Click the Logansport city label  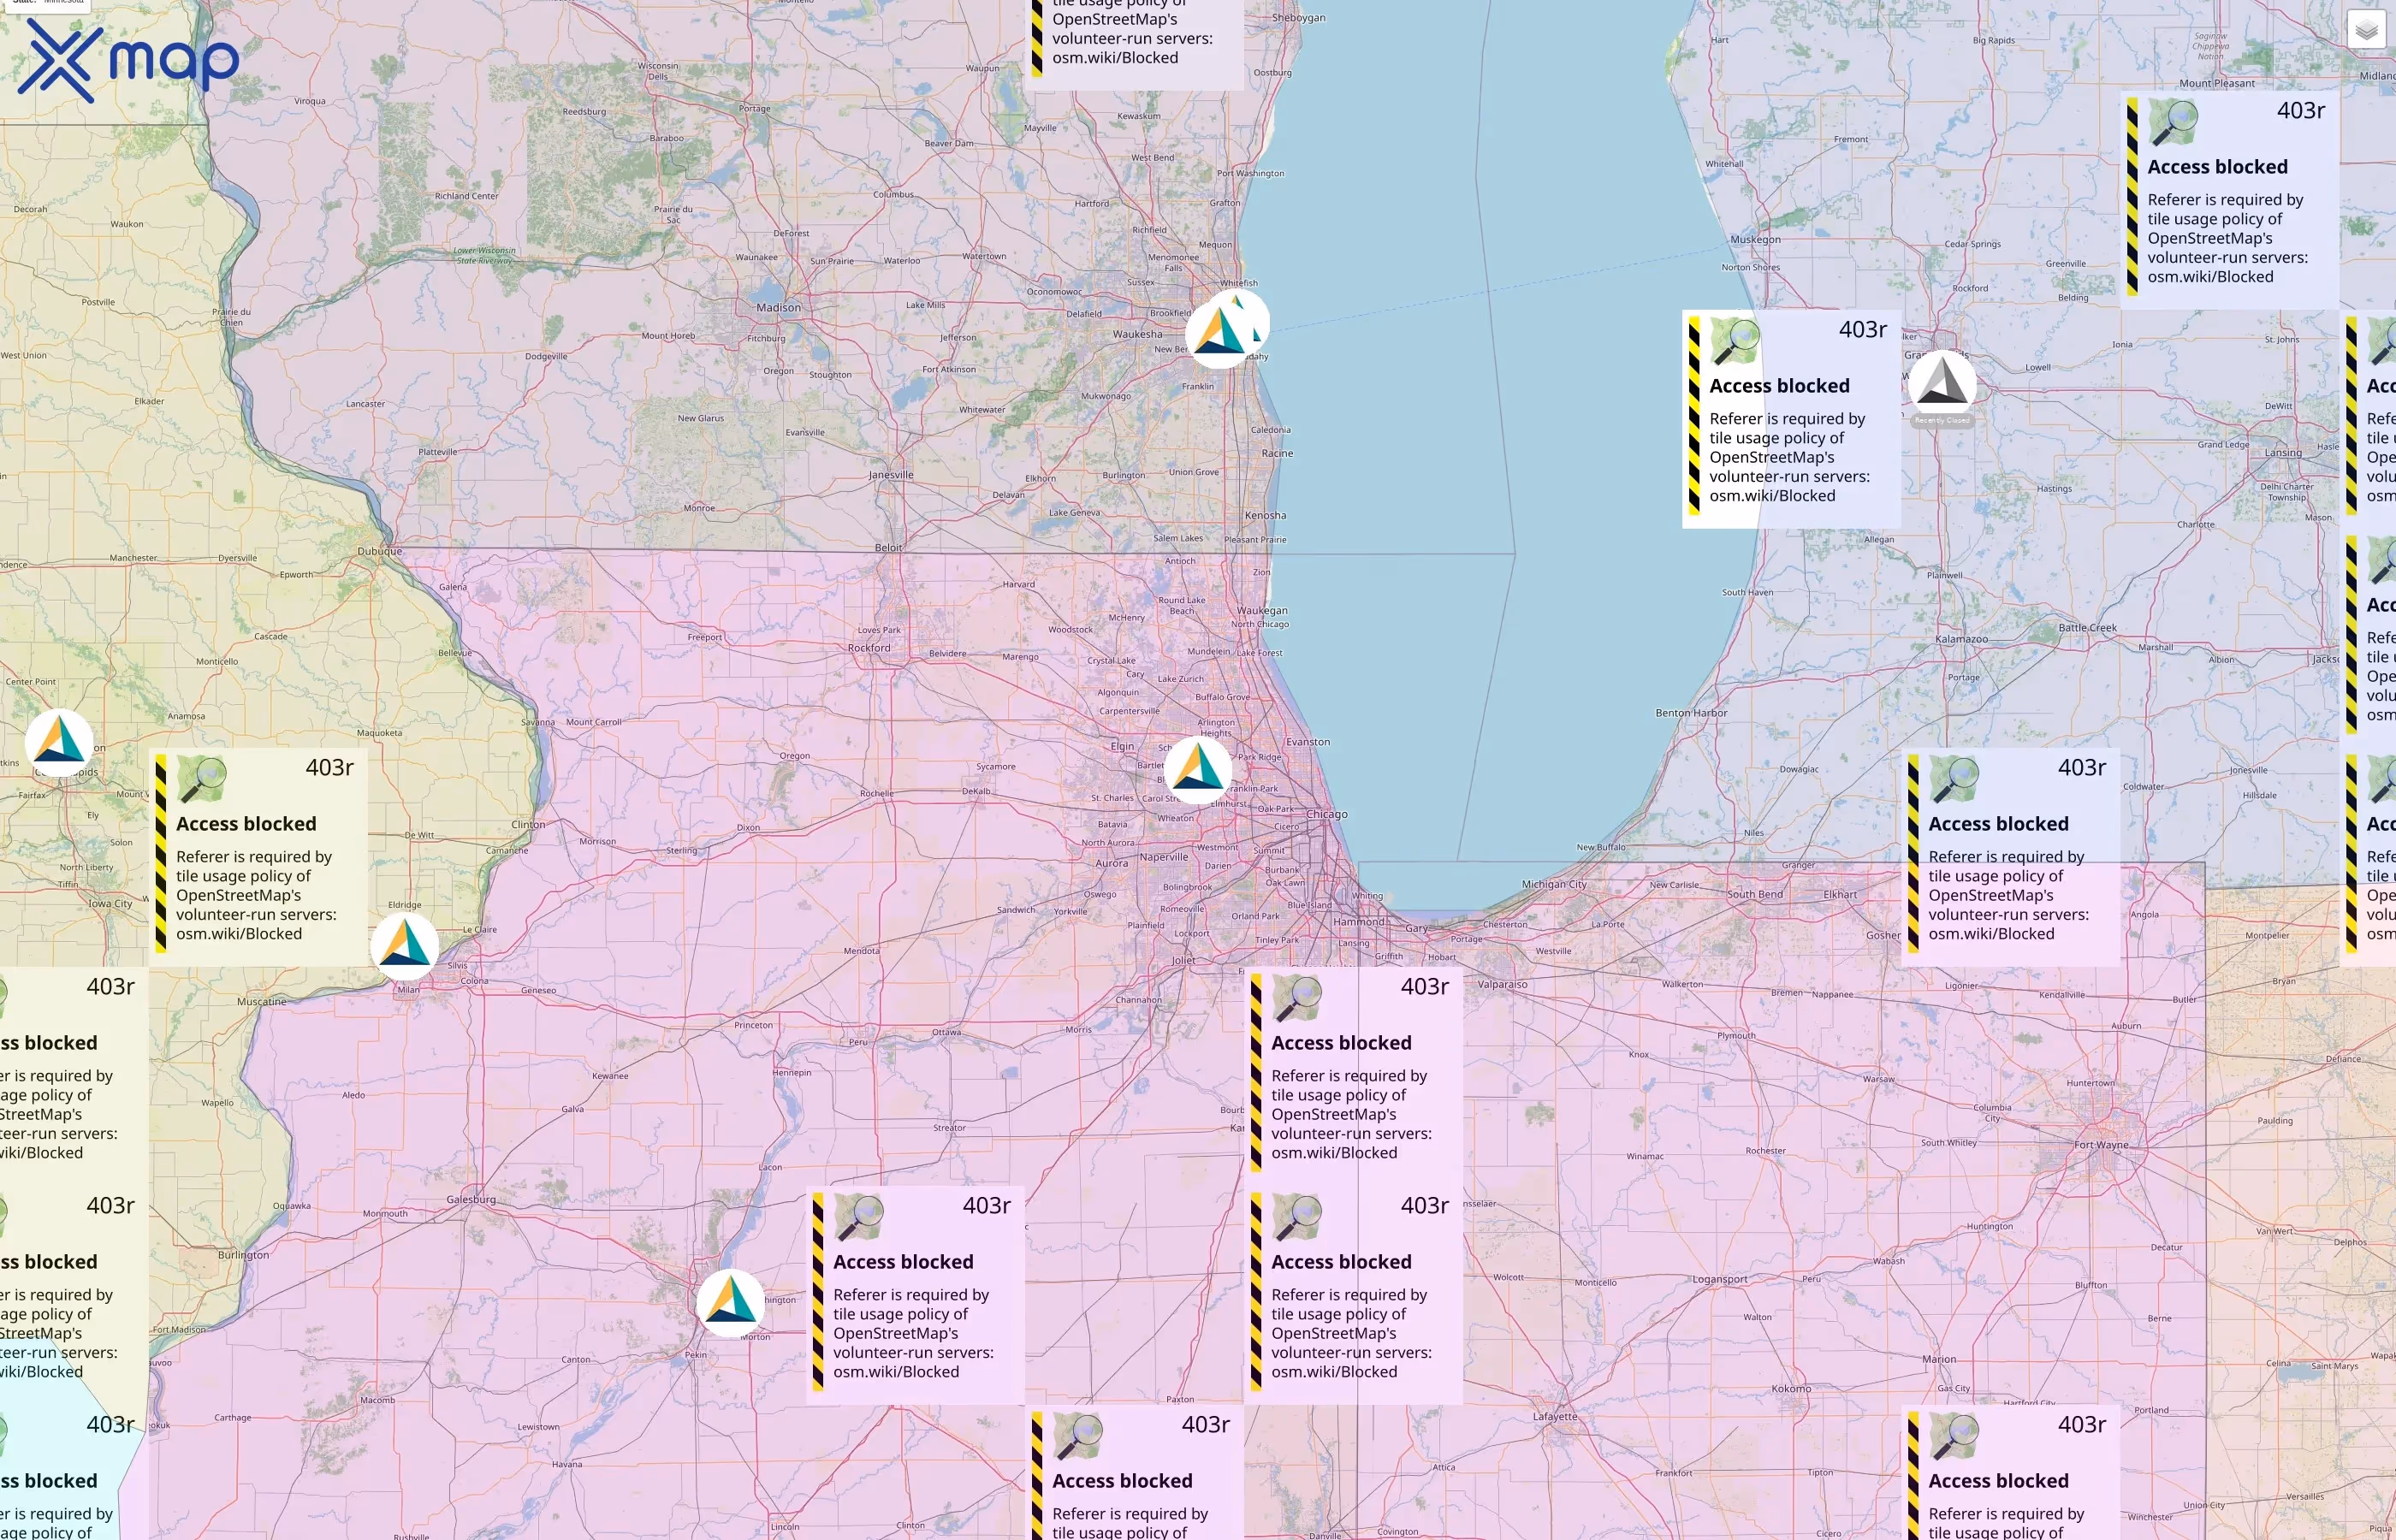(1720, 1280)
